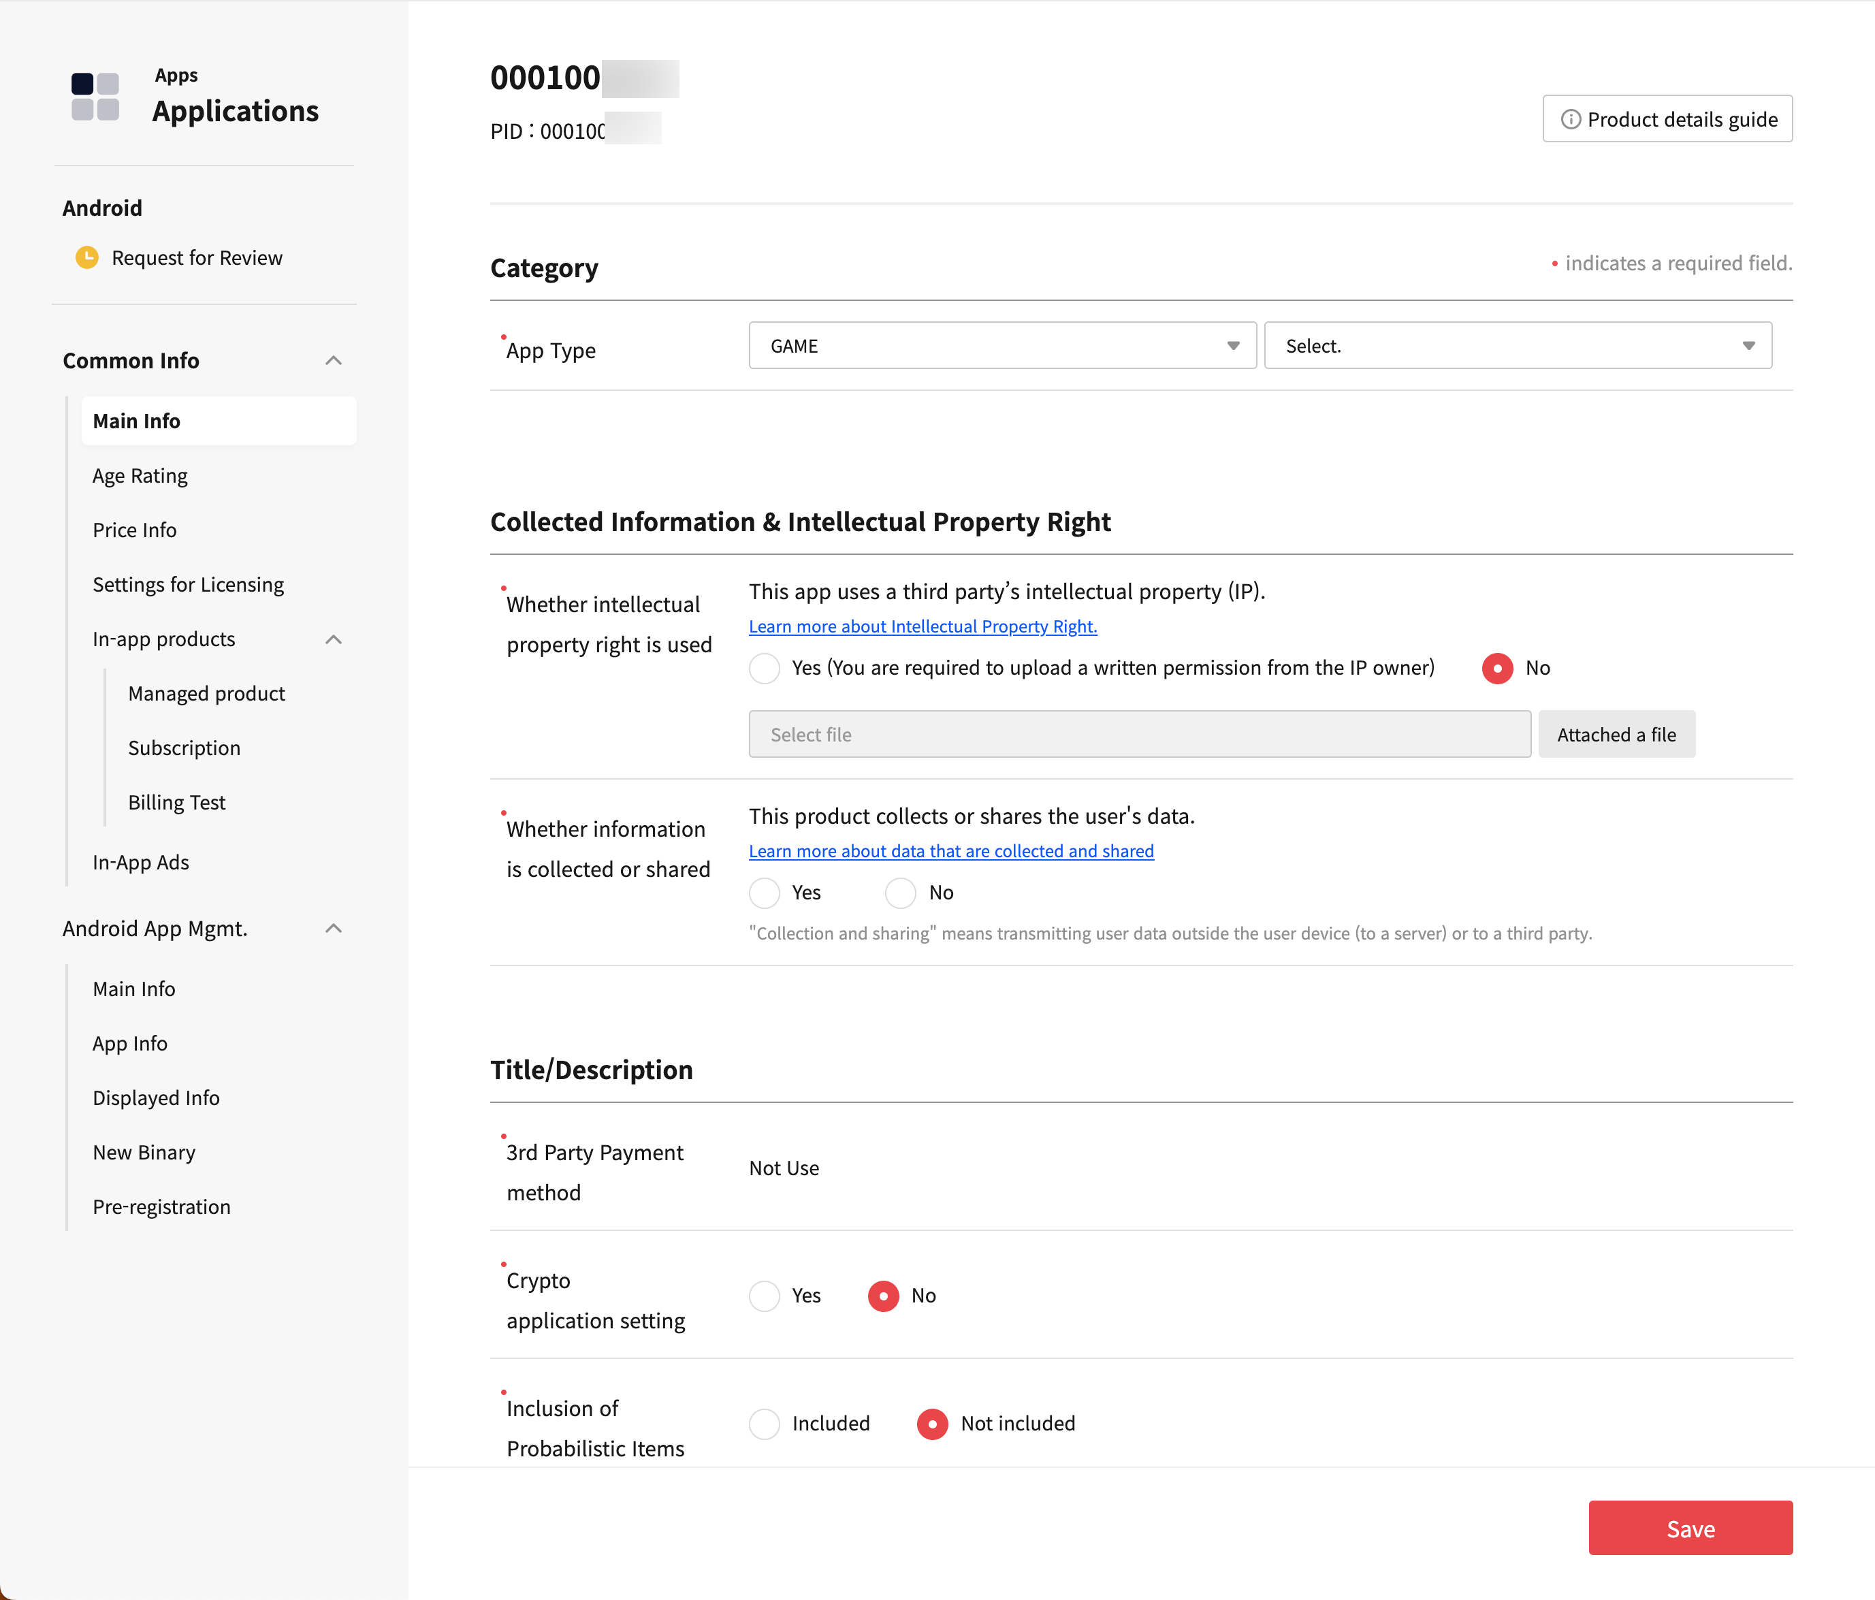Choose Yes for Crypto application setting

coord(765,1296)
